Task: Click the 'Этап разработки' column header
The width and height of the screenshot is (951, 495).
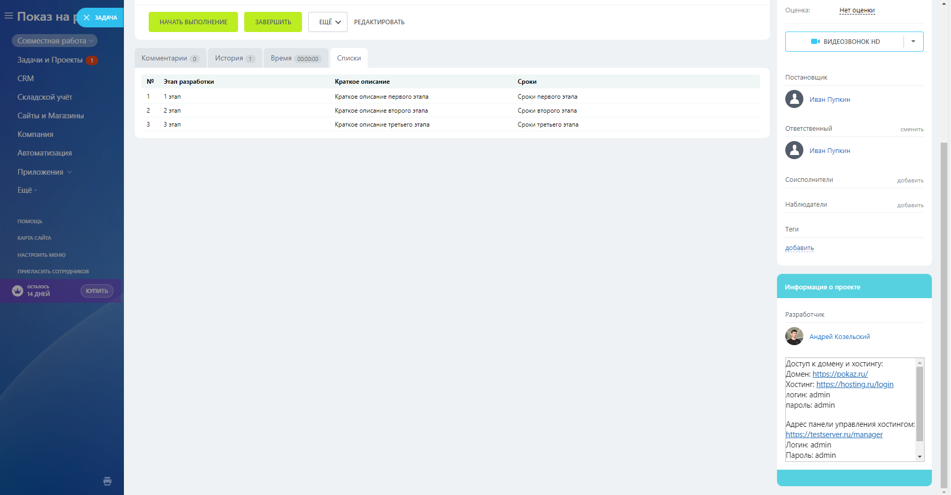Action: point(189,82)
